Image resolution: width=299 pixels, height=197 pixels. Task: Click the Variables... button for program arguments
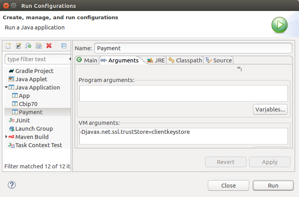click(x=270, y=109)
